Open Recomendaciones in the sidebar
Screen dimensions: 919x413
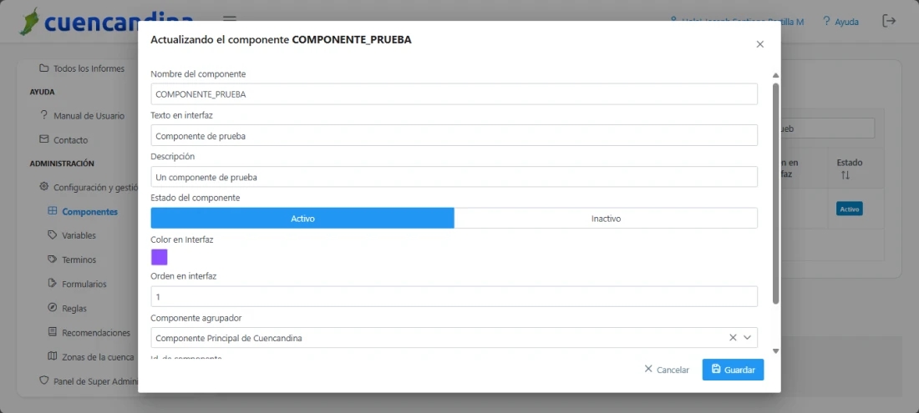click(x=95, y=332)
